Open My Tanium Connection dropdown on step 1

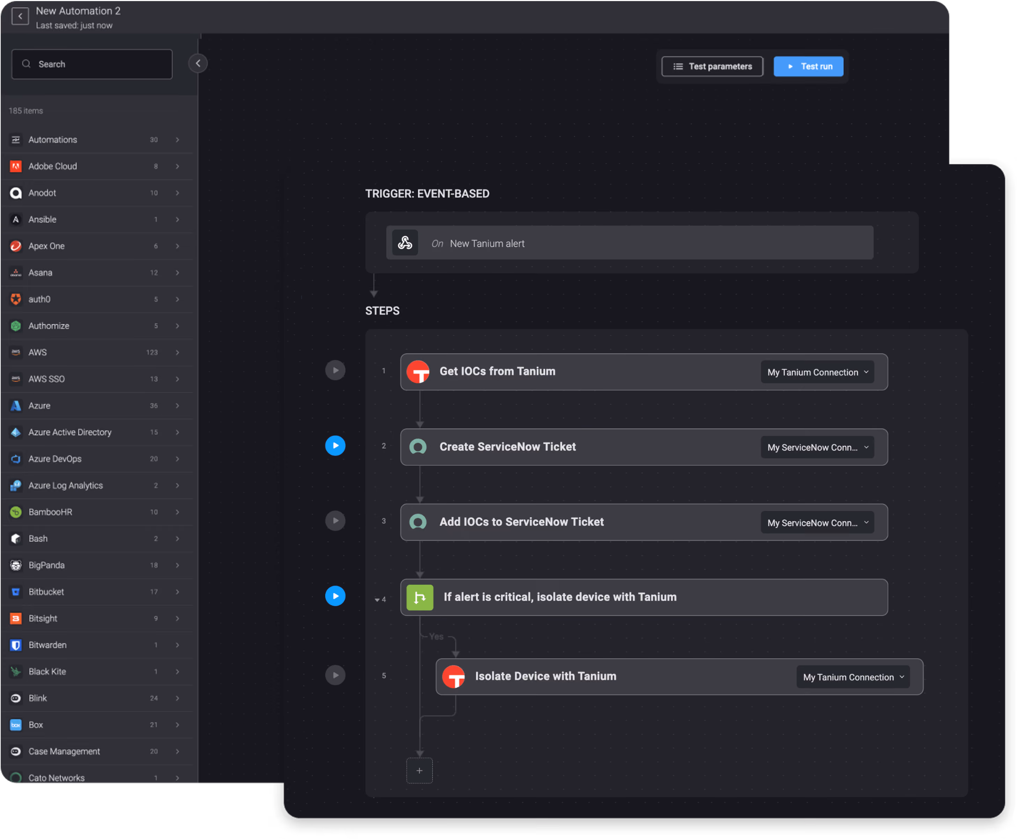pos(818,373)
